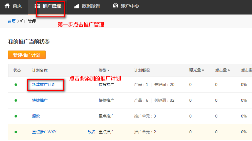The width and height of the screenshot is (252, 141).
Task: Click green status dot for 快捷推广 row
Action: point(16,100)
